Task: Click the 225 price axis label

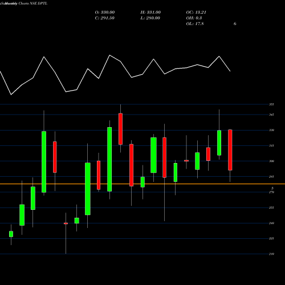Action: (x=271, y=238)
